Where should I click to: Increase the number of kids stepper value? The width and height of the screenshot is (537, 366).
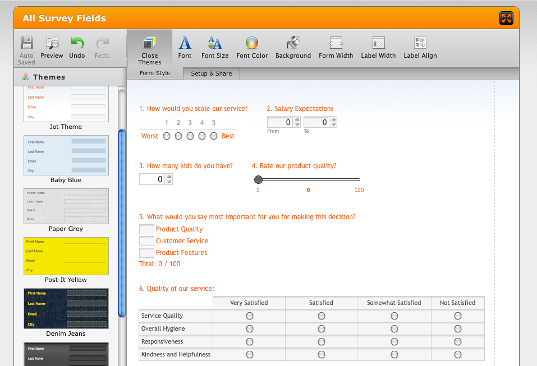(169, 177)
